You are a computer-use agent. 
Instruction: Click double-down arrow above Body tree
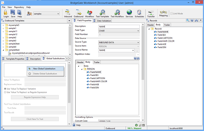(135, 58)
